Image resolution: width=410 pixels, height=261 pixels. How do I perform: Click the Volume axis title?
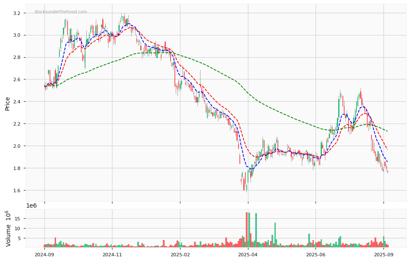pos(9,229)
